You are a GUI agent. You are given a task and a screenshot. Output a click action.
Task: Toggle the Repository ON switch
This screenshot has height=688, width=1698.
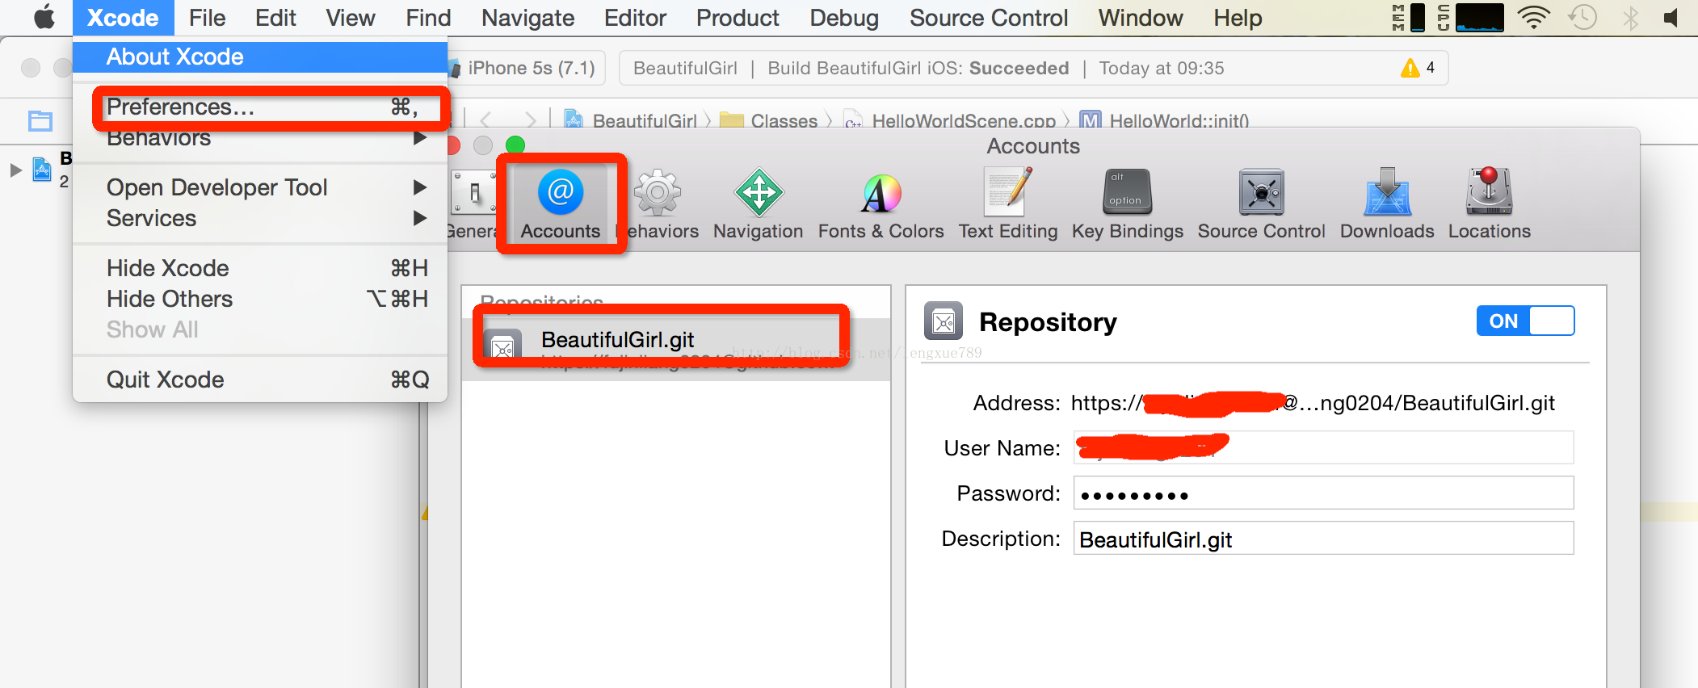click(1525, 321)
